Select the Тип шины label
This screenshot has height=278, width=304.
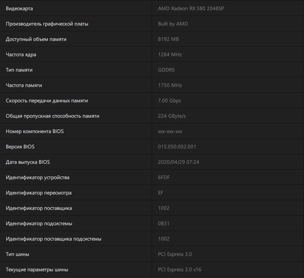click(17, 254)
